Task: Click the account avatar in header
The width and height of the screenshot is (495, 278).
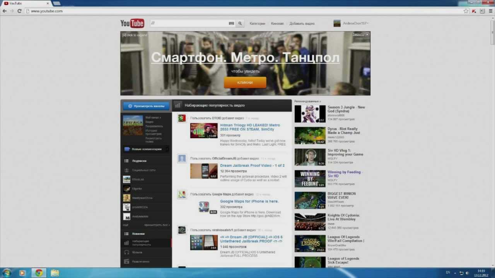Action: click(337, 24)
